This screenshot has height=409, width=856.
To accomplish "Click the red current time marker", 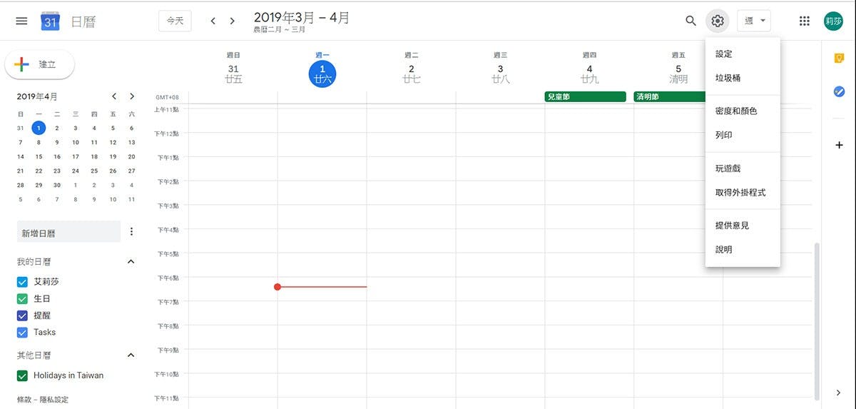I will [277, 287].
